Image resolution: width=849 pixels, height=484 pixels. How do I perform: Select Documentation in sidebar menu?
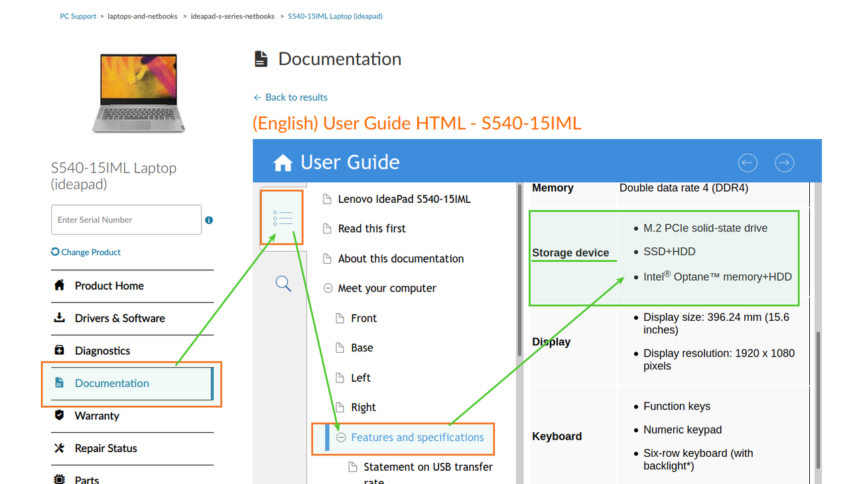(133, 383)
